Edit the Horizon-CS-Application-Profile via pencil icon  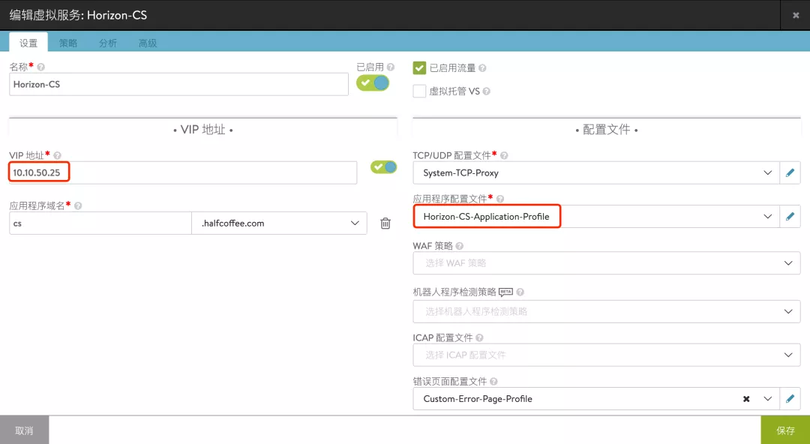click(x=789, y=217)
